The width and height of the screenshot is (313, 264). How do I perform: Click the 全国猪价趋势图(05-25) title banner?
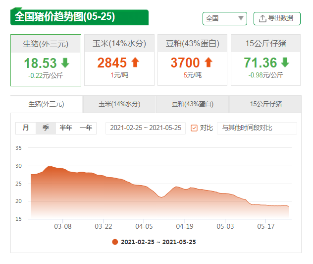(x=79, y=17)
